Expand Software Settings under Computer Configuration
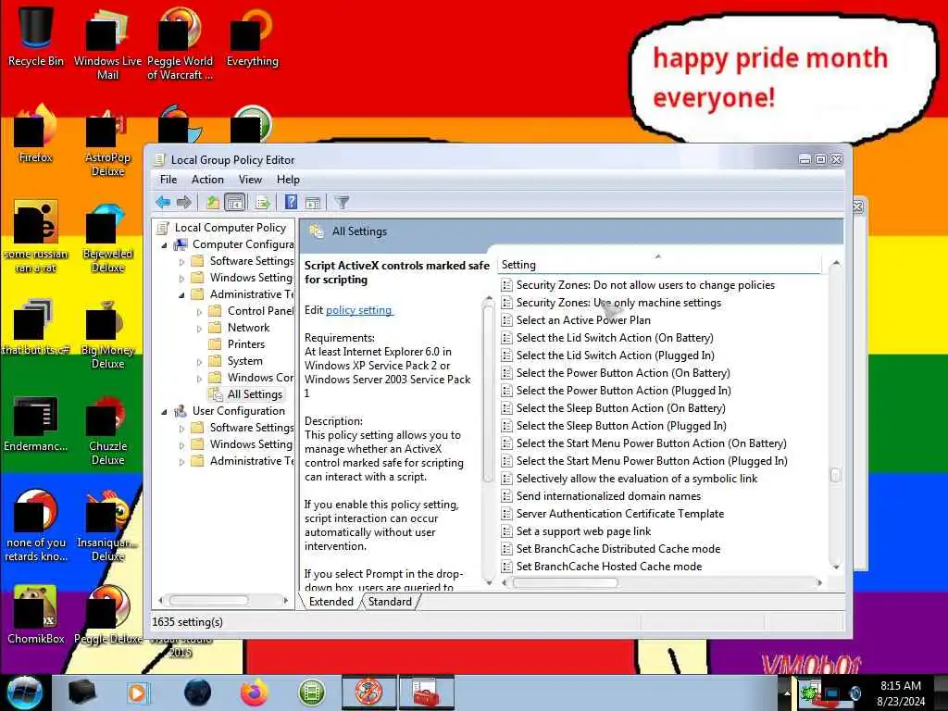Image resolution: width=948 pixels, height=711 pixels. pyautogui.click(x=181, y=262)
